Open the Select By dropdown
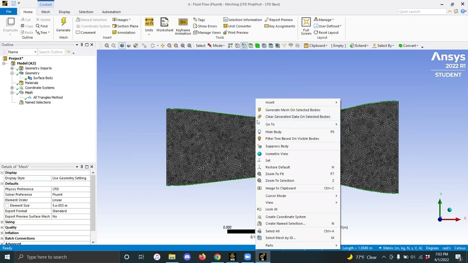The height and width of the screenshot is (263, 468). (x=384, y=46)
